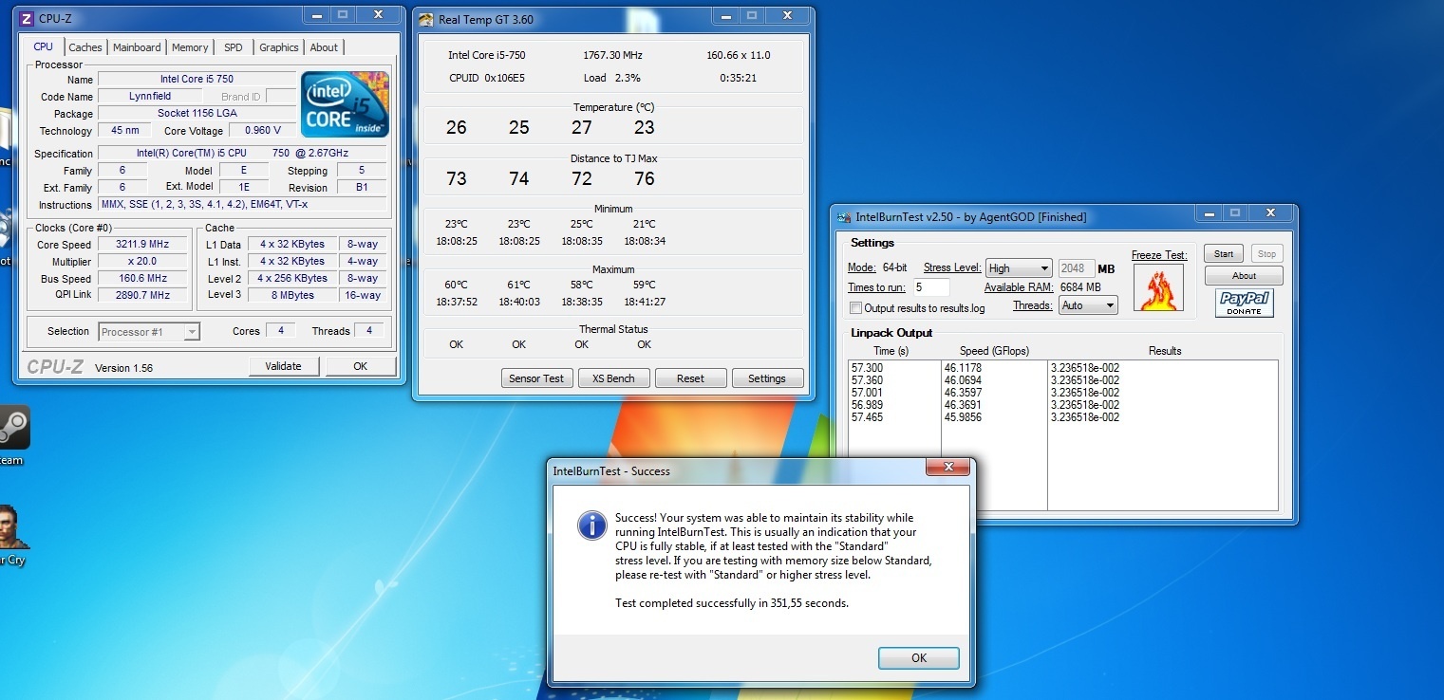Image resolution: width=1444 pixels, height=700 pixels.
Task: Click the About button in IntelBurnTest
Action: [x=1244, y=276]
